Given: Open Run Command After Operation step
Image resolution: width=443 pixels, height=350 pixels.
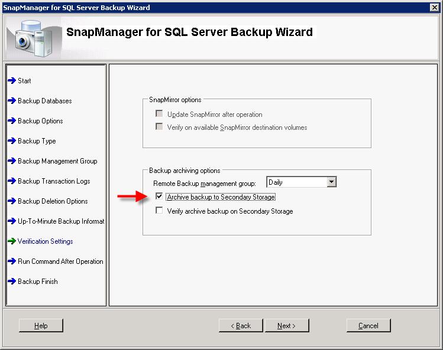Looking at the screenshot, I should pyautogui.click(x=60, y=261).
